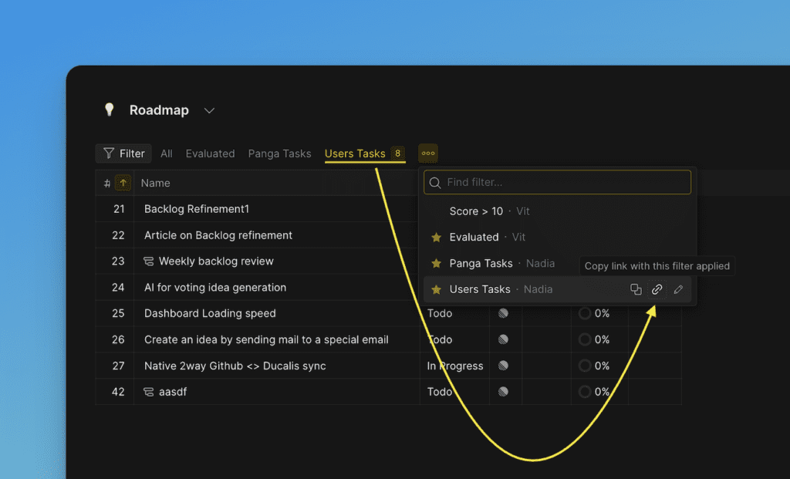Copy link with the Users Tasks filter applied
Screen dimensions: 790x479
(x=657, y=289)
